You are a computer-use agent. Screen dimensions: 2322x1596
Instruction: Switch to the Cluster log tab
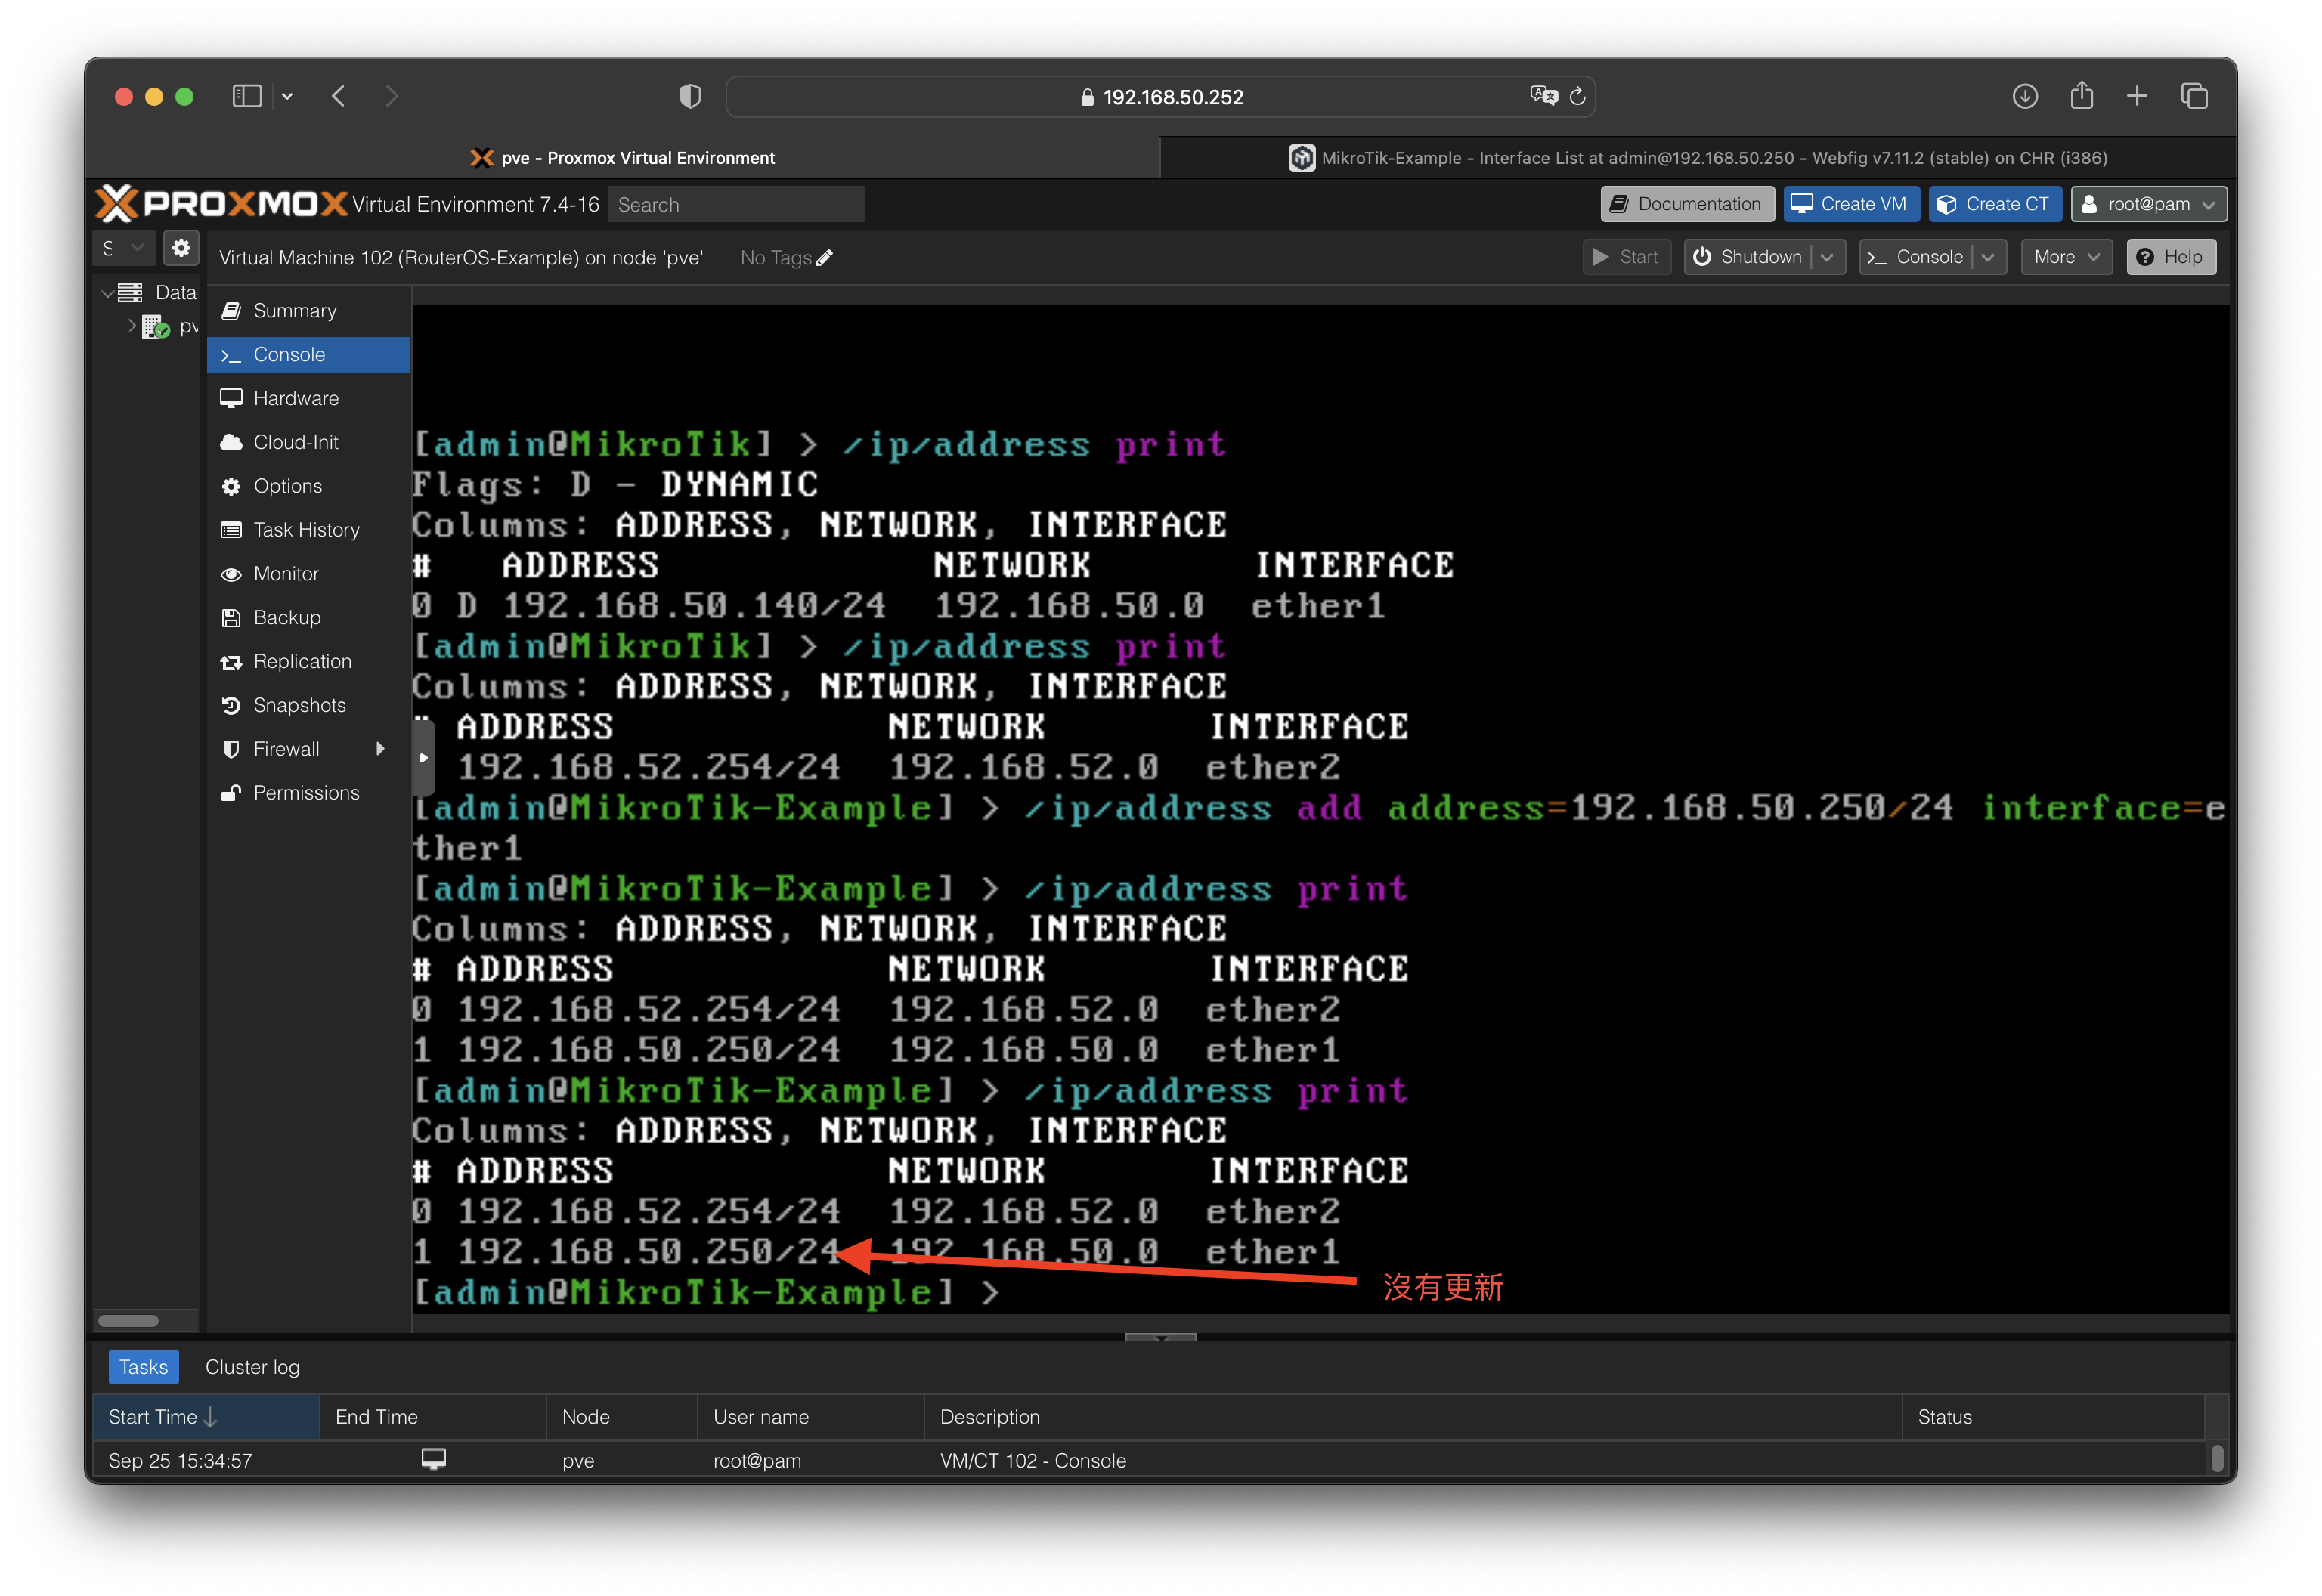point(252,1367)
